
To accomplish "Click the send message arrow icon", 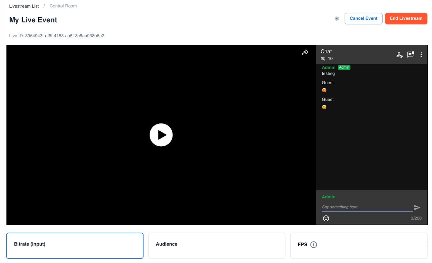I will [x=417, y=207].
